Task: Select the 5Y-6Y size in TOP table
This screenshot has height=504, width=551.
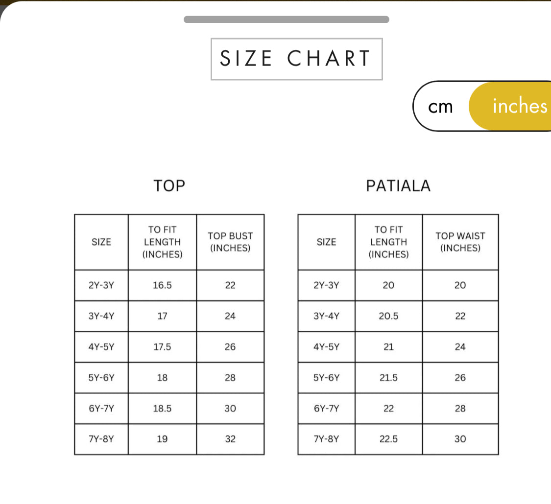Action: (x=101, y=378)
